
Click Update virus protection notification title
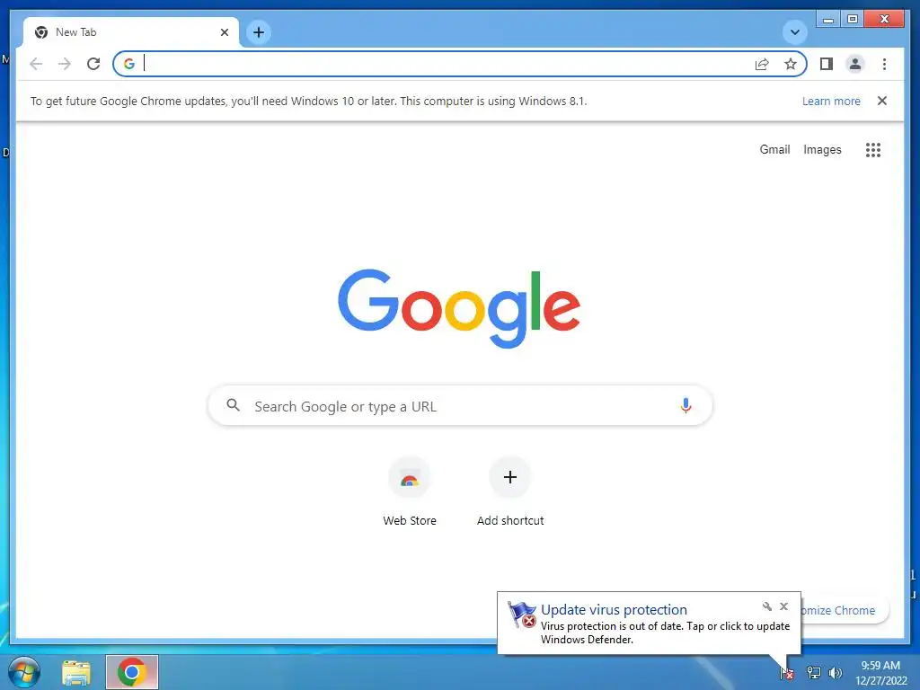pyautogui.click(x=614, y=610)
